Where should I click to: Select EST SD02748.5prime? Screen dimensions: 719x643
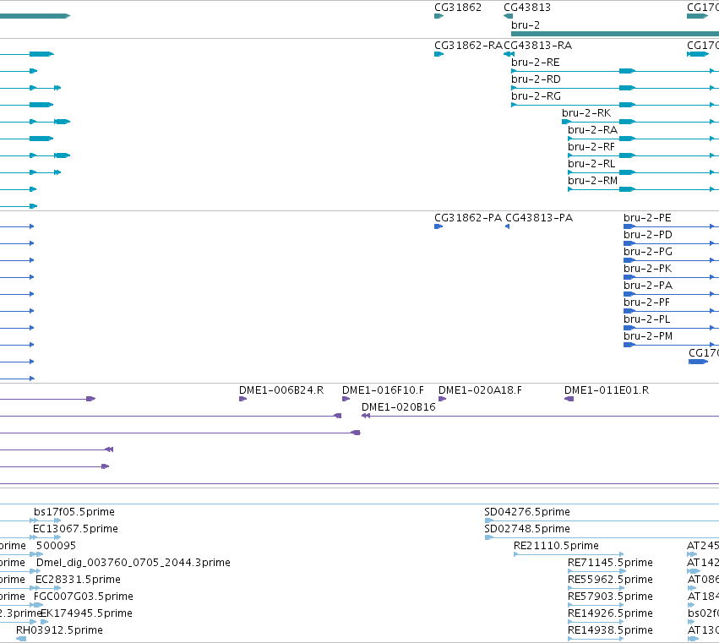click(x=527, y=529)
